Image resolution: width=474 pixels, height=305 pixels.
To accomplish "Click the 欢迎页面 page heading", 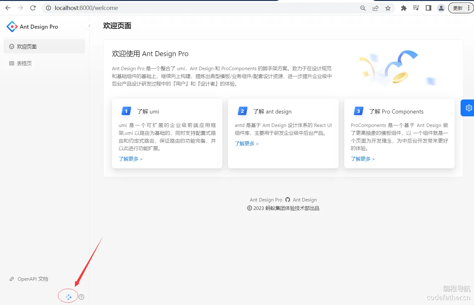I will (117, 26).
